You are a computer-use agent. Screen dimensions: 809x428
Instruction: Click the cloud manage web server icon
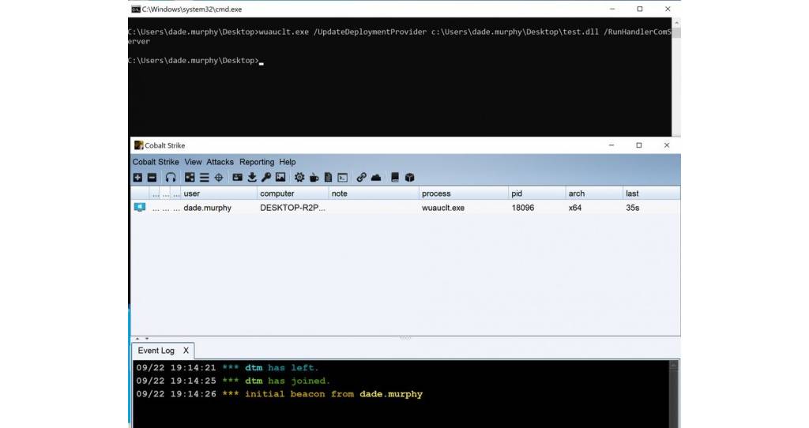pos(376,178)
